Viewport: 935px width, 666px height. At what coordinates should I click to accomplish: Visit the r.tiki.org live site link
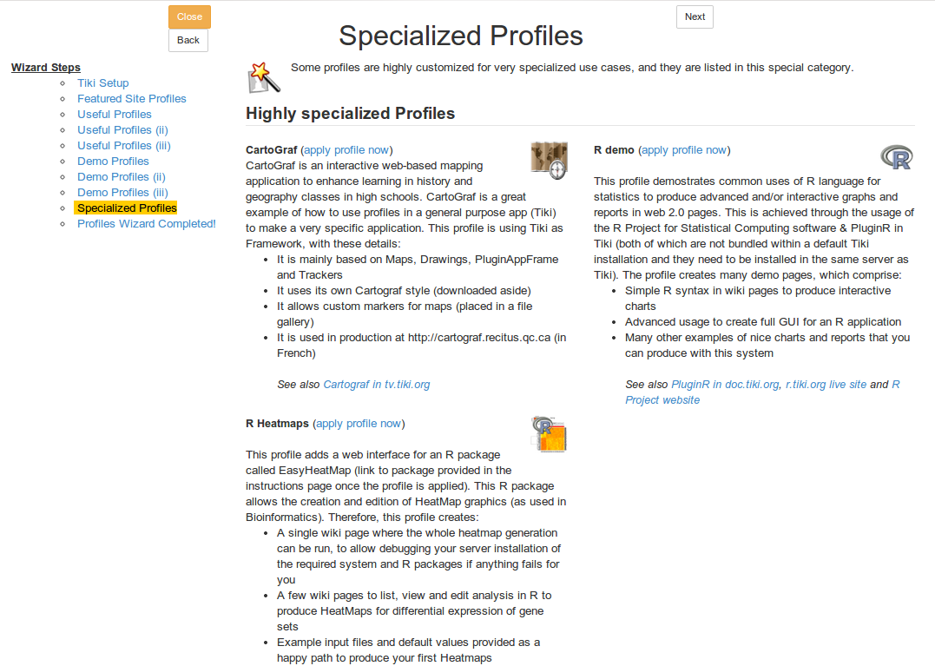(x=826, y=385)
